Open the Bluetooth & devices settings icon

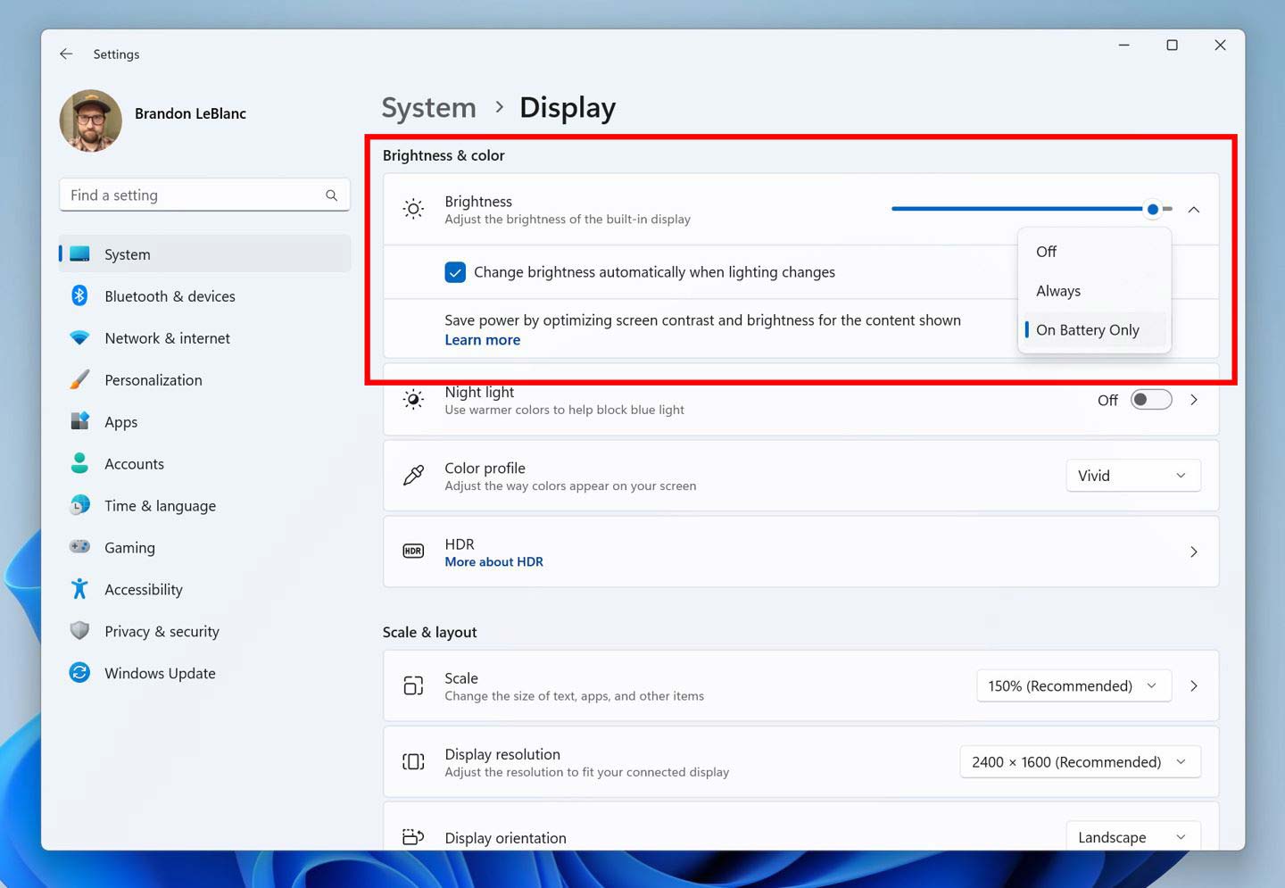pyautogui.click(x=79, y=295)
